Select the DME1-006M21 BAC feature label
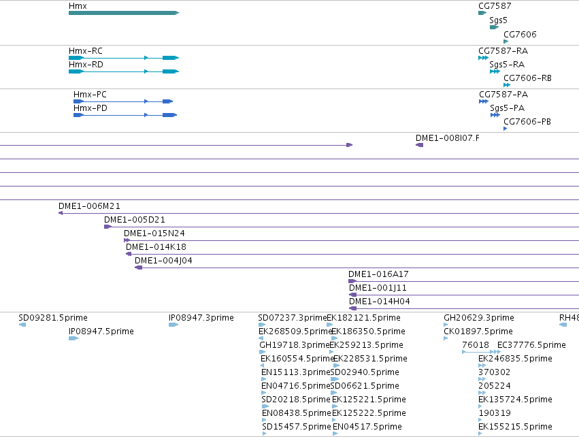579x437 pixels. click(x=89, y=206)
